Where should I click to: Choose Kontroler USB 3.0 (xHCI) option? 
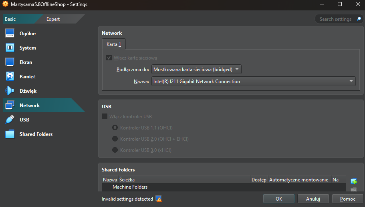point(115,150)
